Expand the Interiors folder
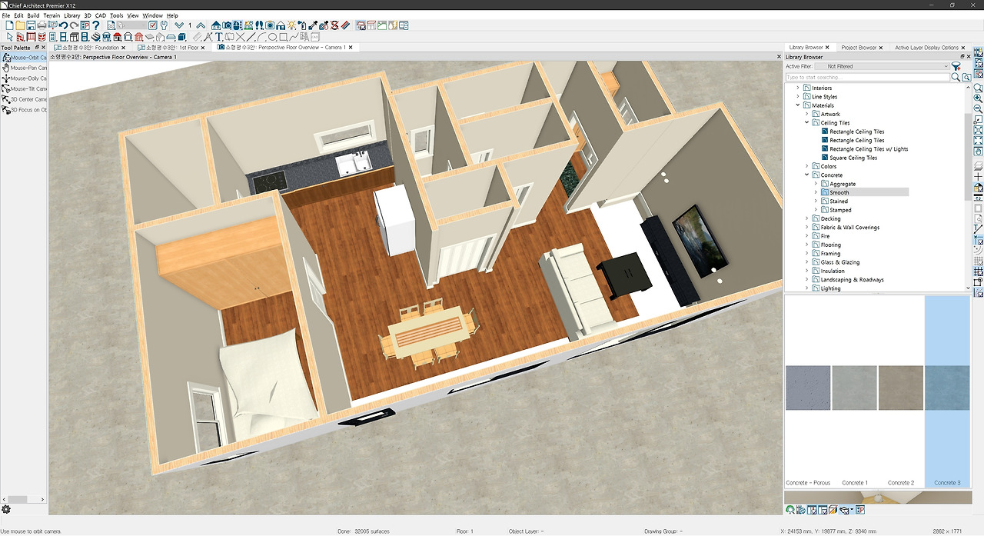This screenshot has width=984, height=536. (798, 88)
